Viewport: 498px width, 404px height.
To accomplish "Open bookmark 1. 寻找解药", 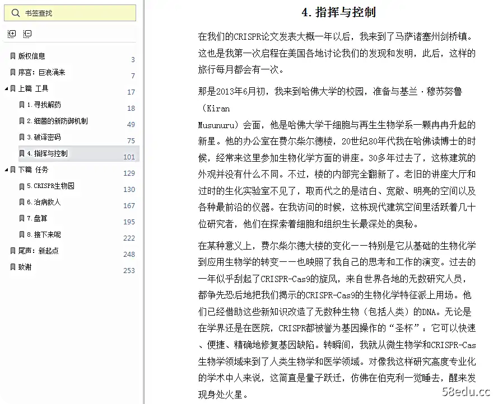I will (44, 105).
